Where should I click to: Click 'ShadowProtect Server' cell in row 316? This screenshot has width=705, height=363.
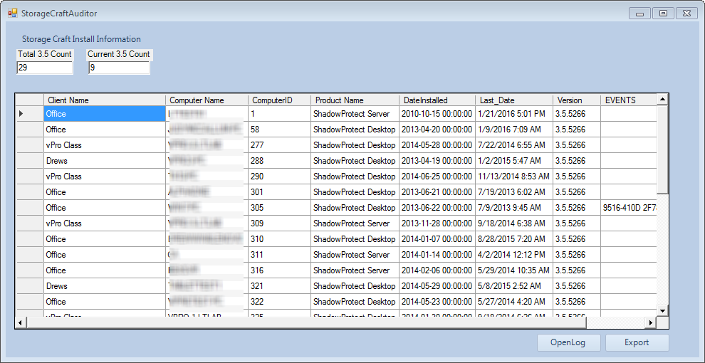point(355,270)
